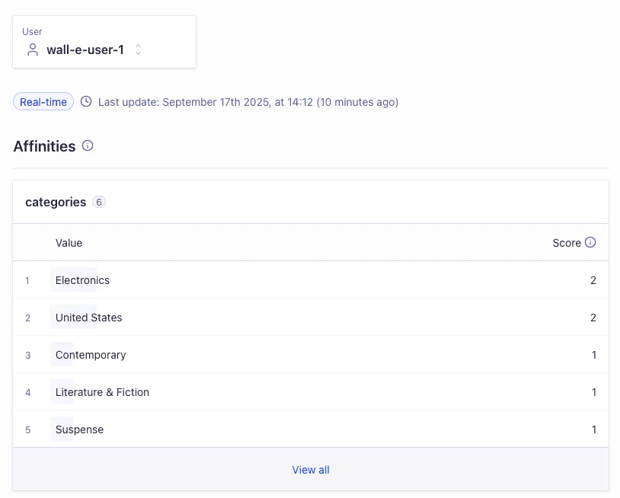Open the Affinities info tooltip icon
The width and height of the screenshot is (620, 498).
click(x=87, y=145)
